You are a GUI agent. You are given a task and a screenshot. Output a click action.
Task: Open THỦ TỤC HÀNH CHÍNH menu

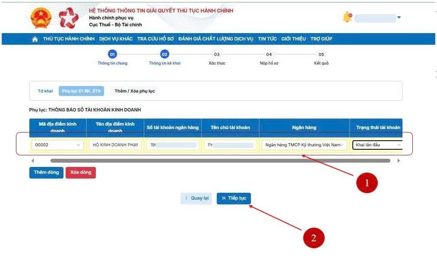(69, 39)
